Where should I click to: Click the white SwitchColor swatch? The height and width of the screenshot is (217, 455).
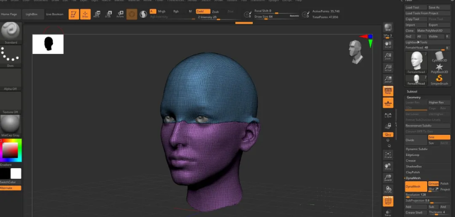pos(16,174)
